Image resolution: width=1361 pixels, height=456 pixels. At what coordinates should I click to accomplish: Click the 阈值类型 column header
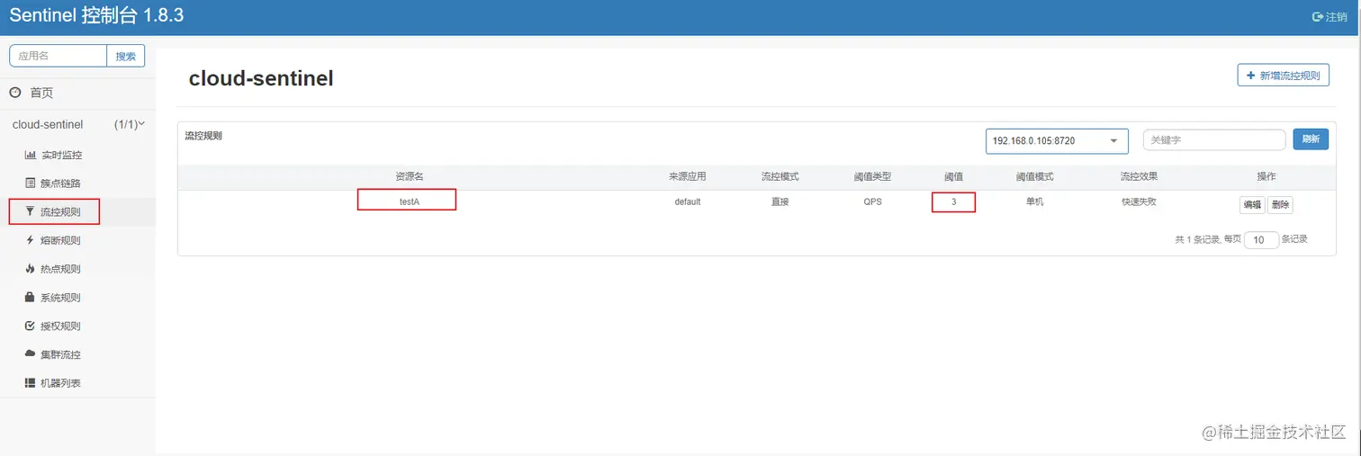tap(872, 176)
